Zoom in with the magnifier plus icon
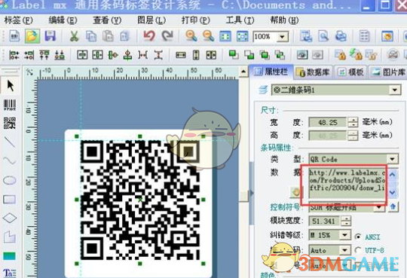 191,36
